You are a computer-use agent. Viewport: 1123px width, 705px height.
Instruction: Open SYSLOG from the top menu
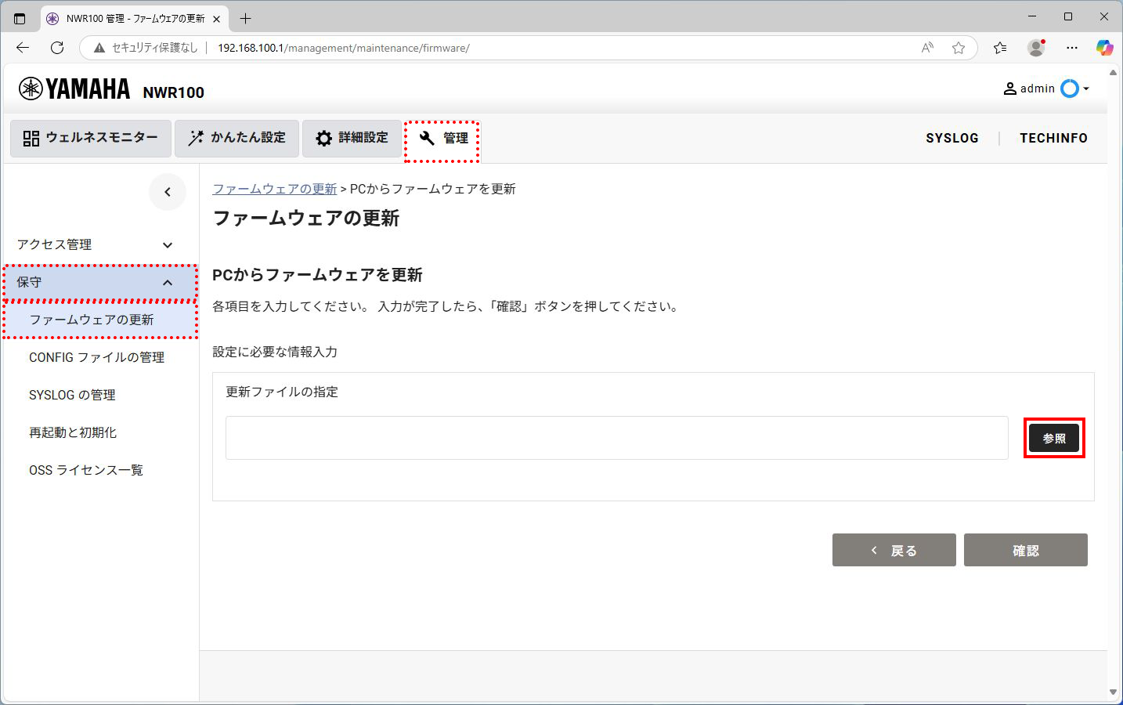point(952,138)
